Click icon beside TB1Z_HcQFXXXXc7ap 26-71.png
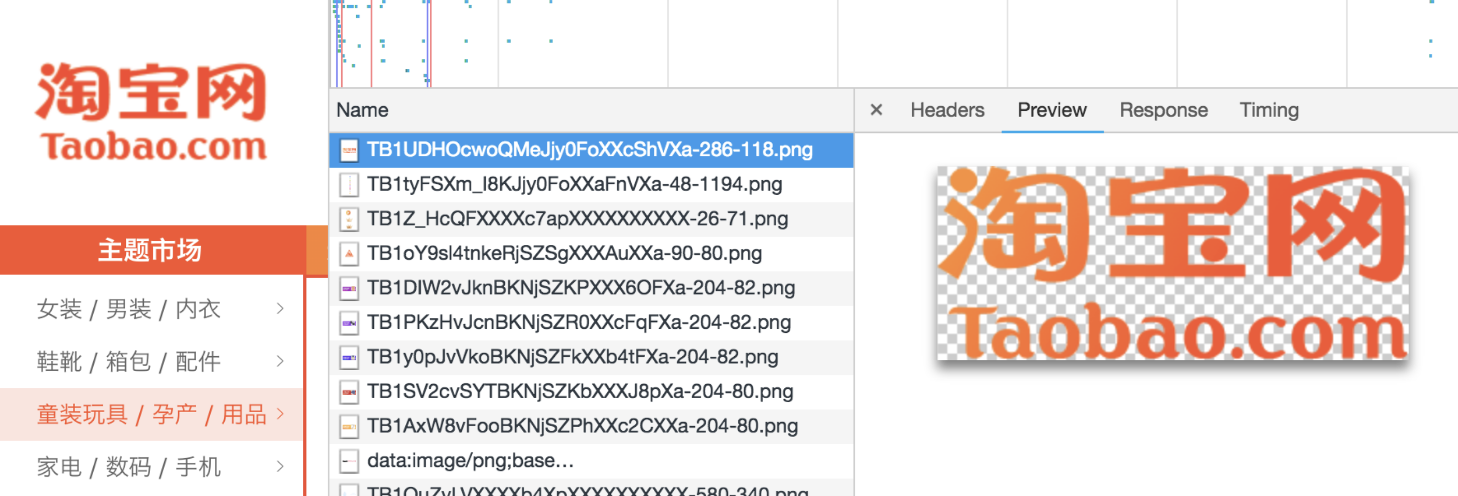Image resolution: width=1458 pixels, height=496 pixels. [x=348, y=220]
